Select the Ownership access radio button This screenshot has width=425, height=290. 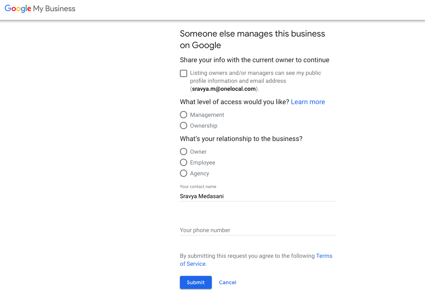pos(184,125)
